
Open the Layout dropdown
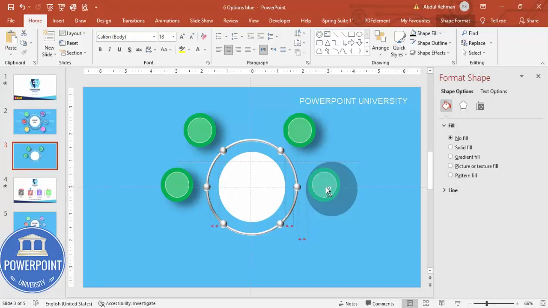click(72, 33)
